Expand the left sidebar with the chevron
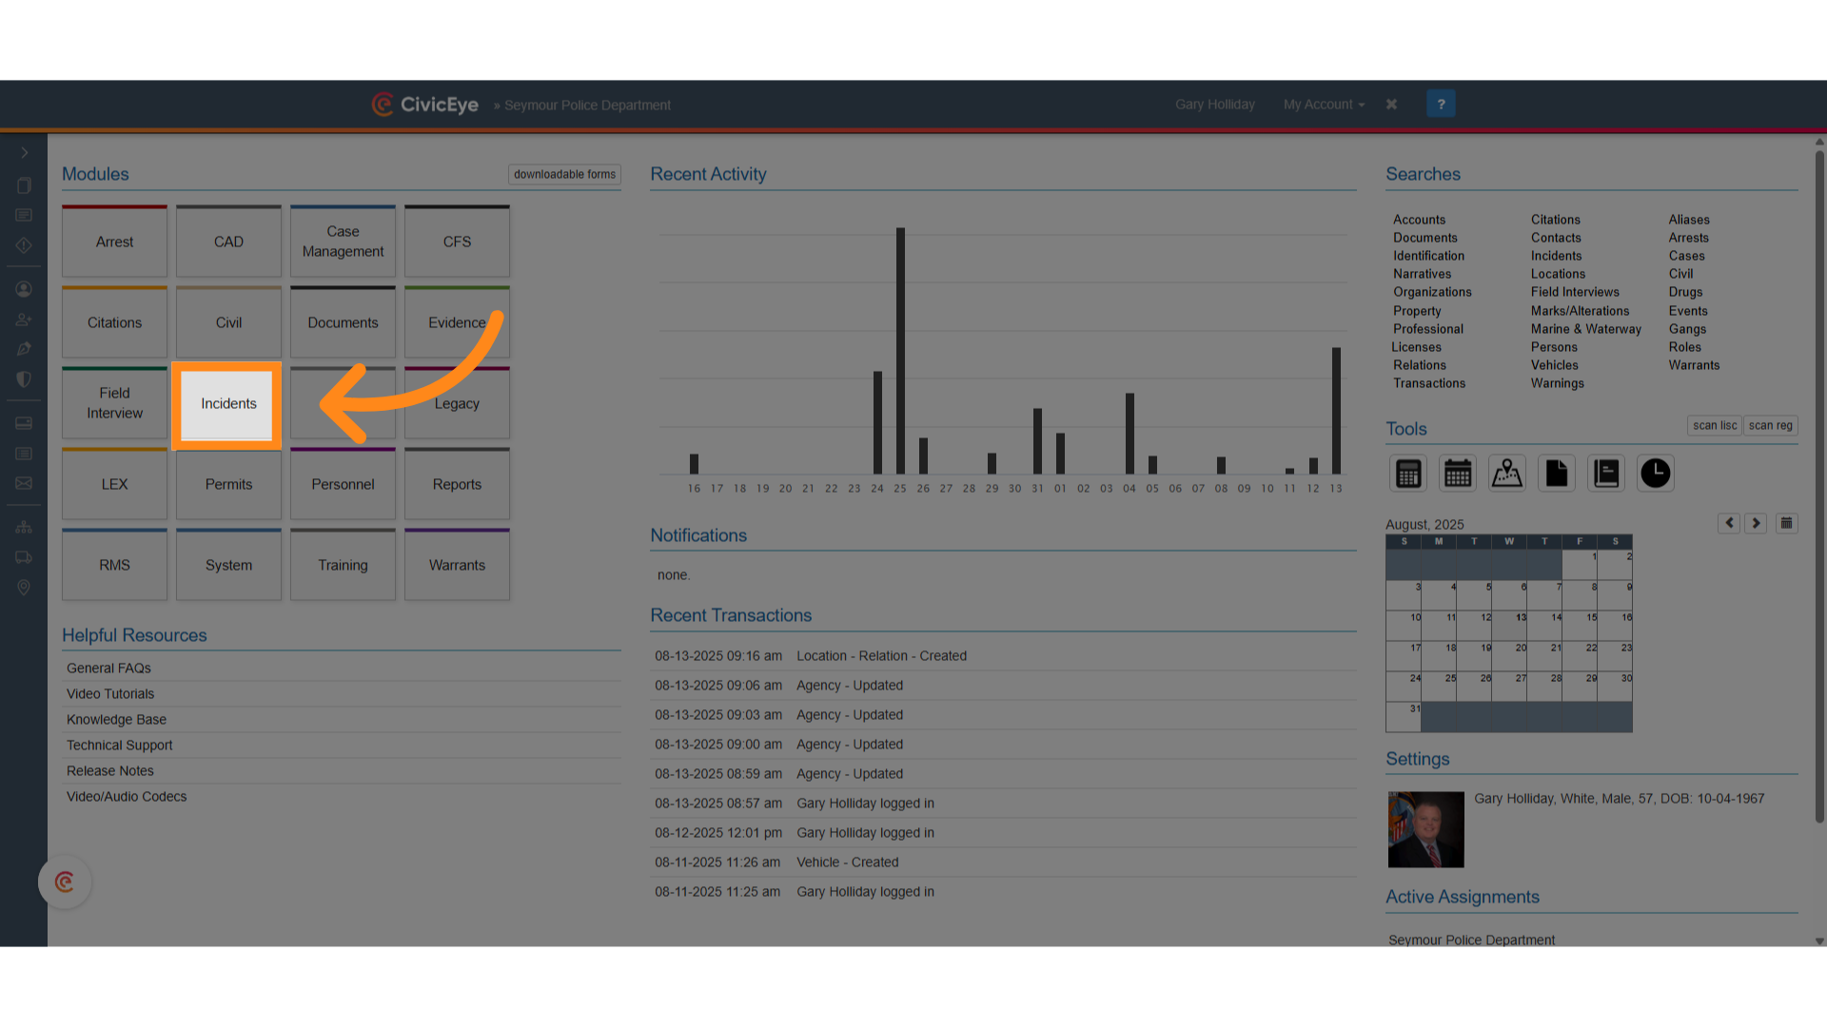 pos(24,152)
